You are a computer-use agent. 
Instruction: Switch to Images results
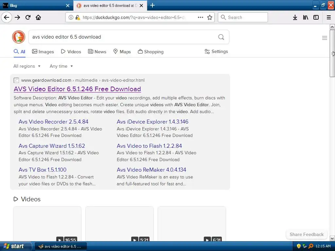(43, 52)
